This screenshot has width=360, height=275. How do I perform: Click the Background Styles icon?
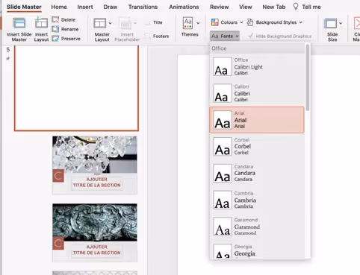coord(250,22)
